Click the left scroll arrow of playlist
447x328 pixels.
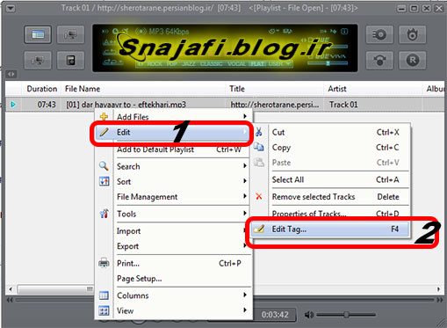pyautogui.click(x=11, y=289)
